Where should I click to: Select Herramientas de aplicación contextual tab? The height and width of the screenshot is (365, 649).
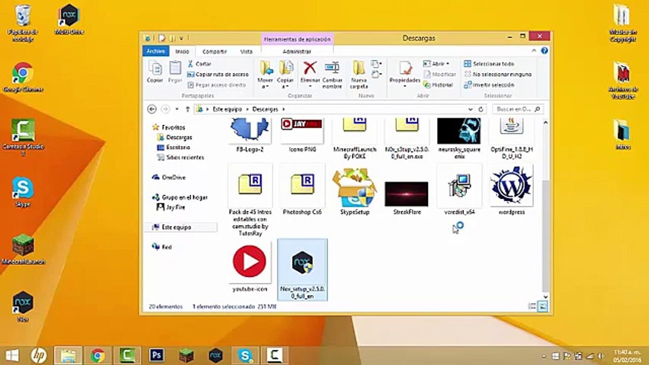point(297,39)
